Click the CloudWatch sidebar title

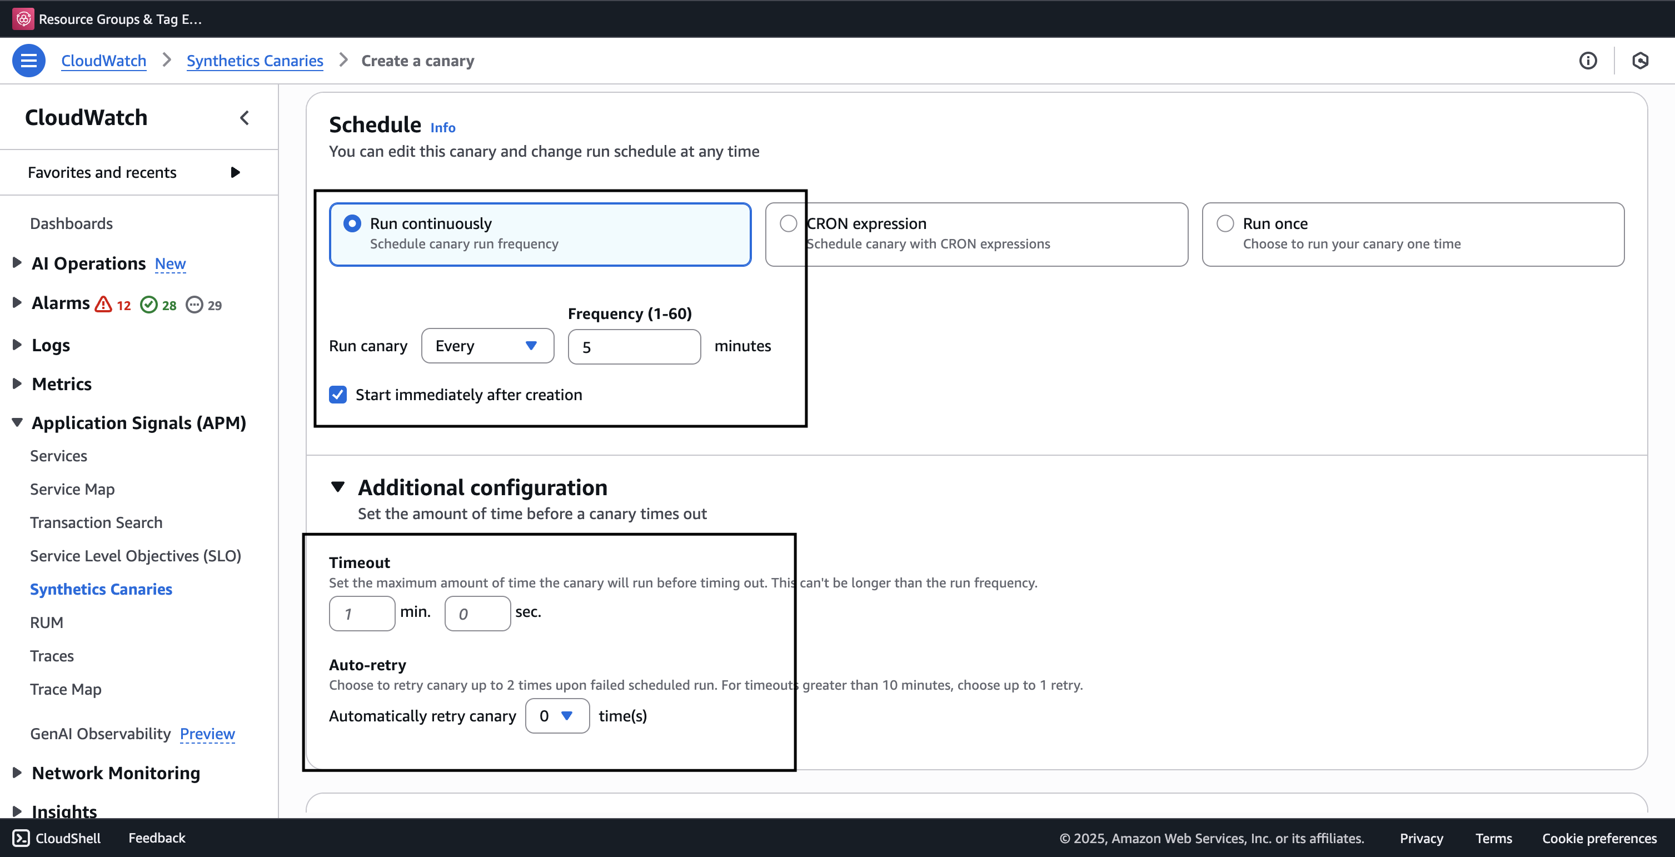click(86, 118)
